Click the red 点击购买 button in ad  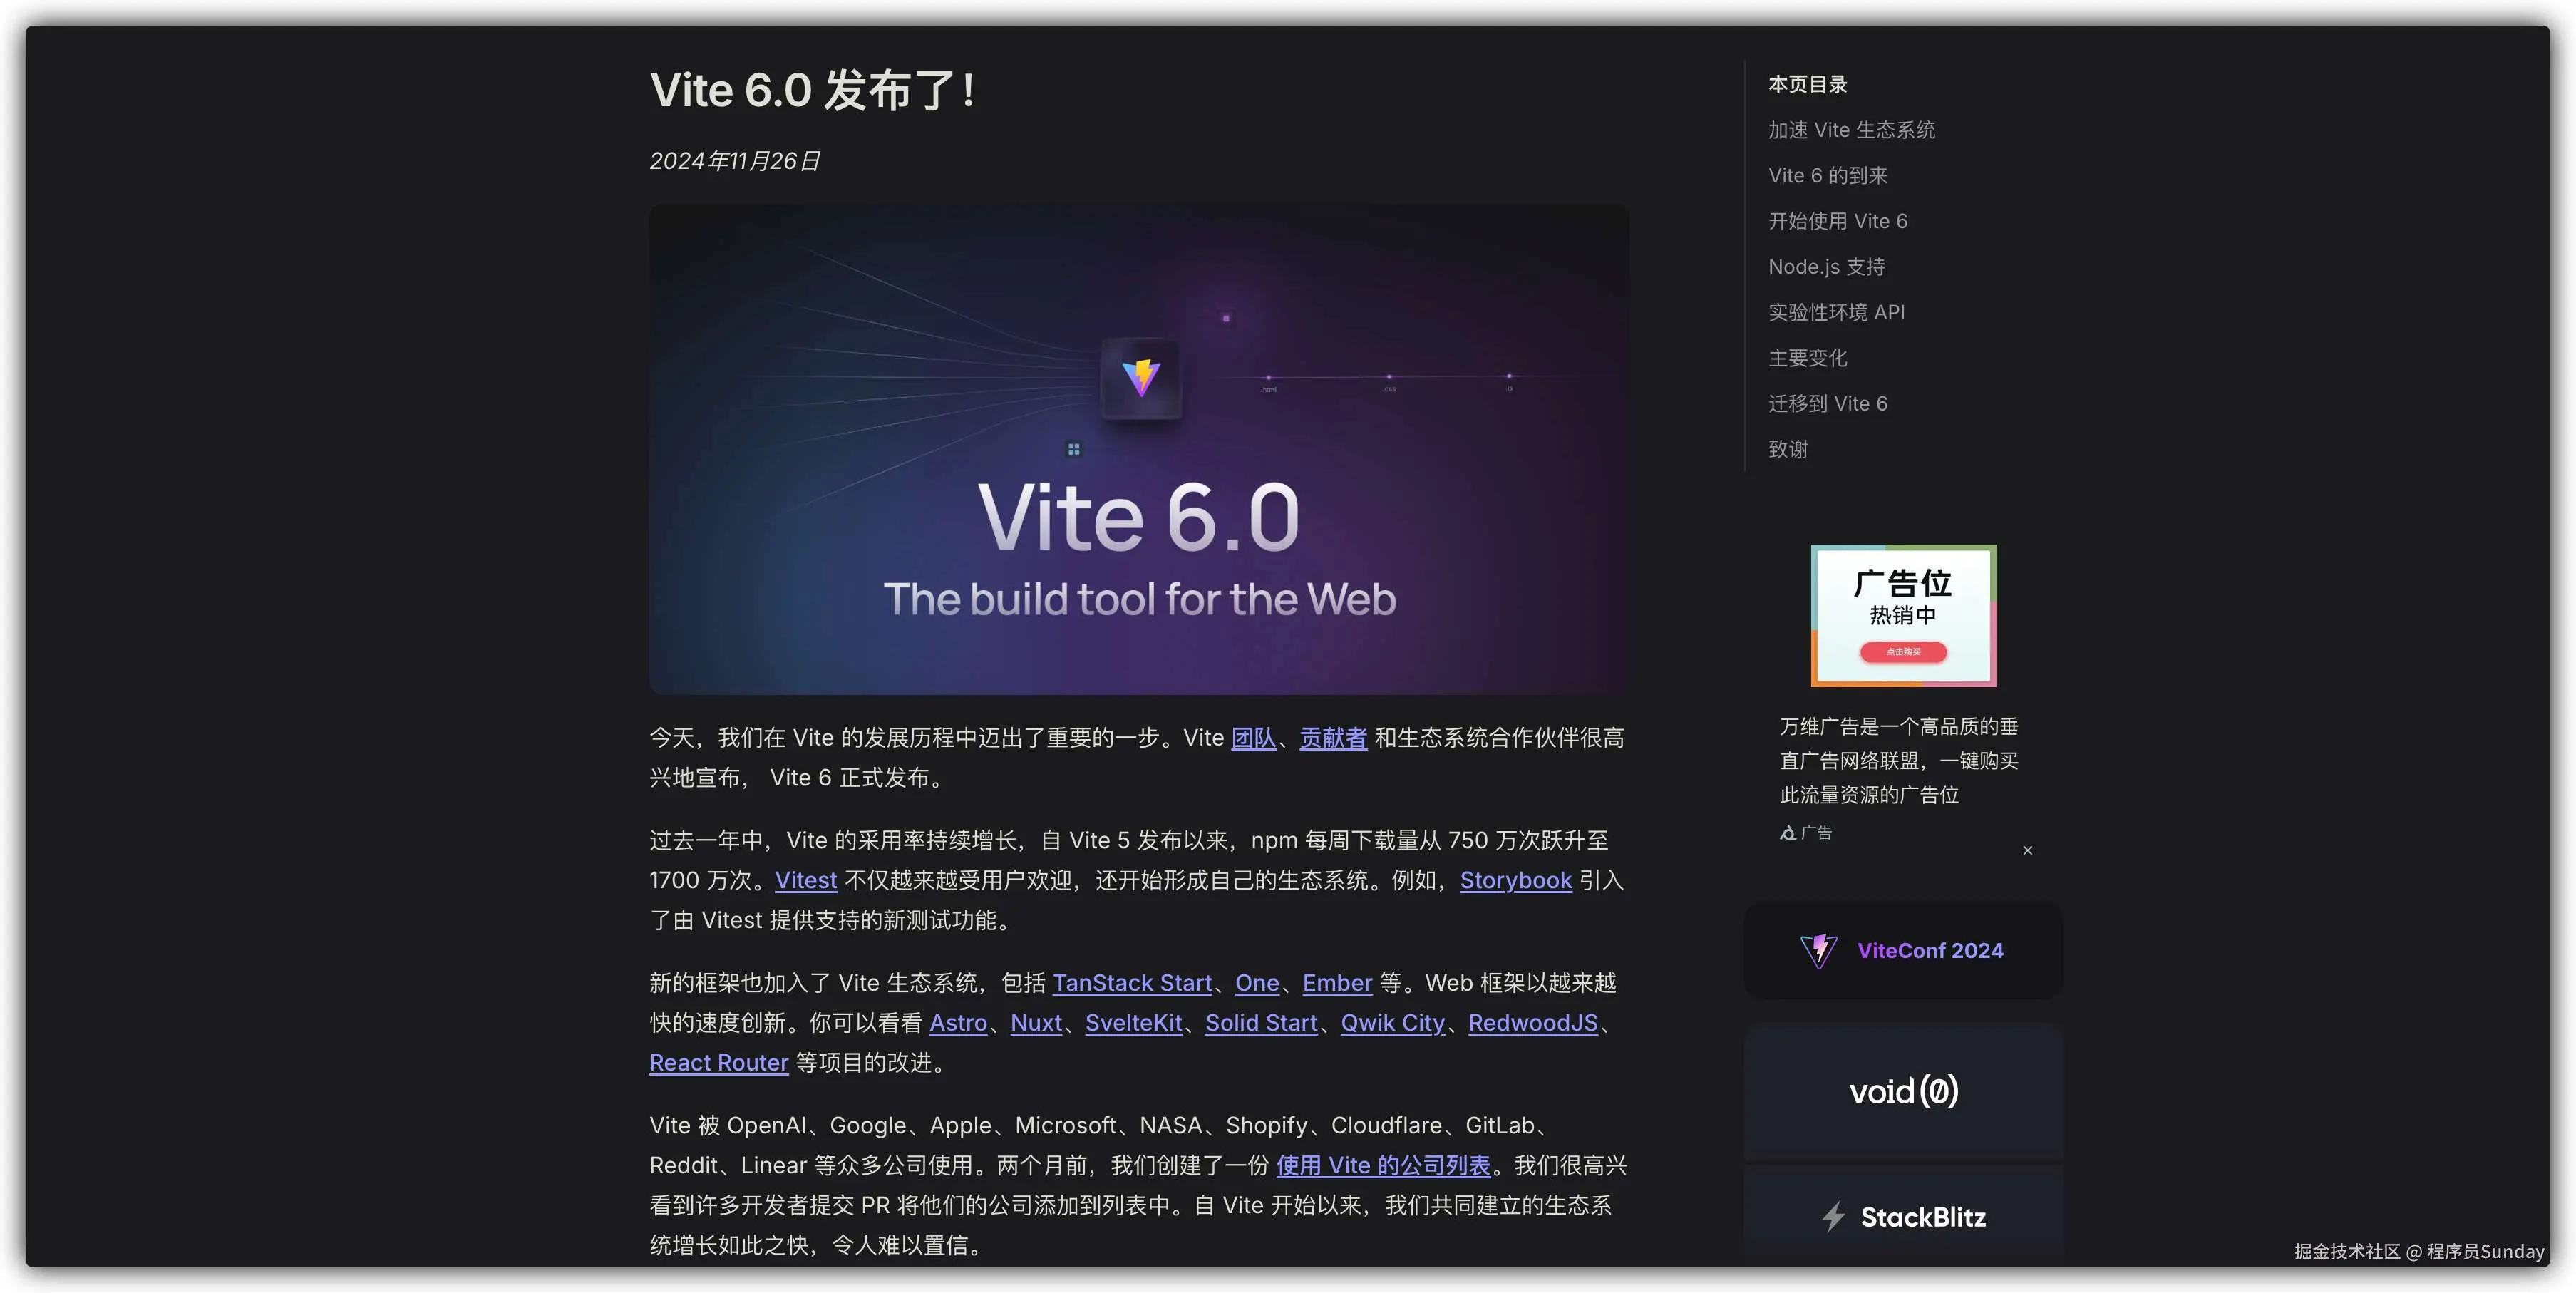pos(1903,652)
